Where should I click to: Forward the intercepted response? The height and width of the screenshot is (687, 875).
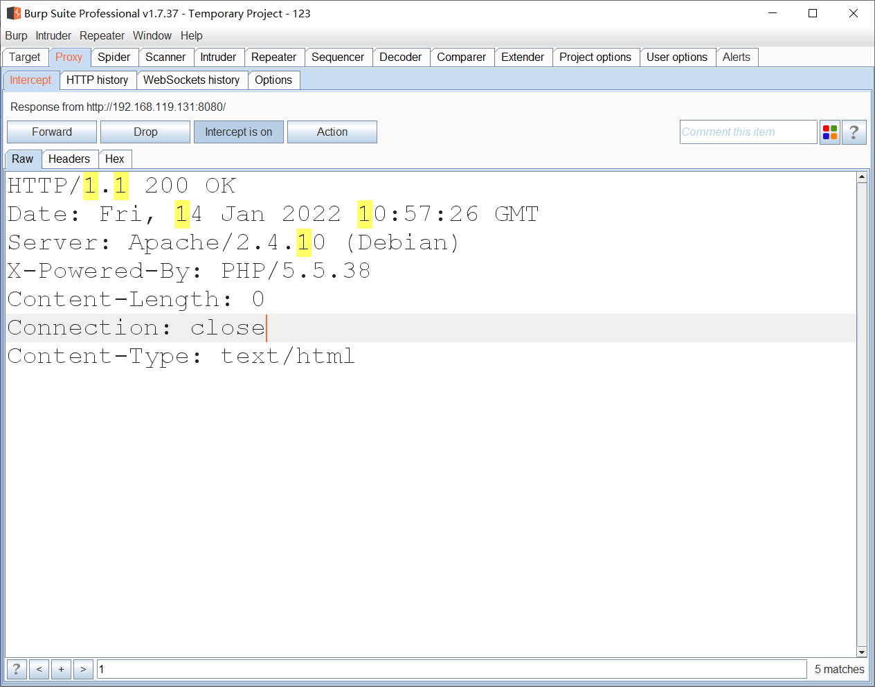tap(52, 132)
